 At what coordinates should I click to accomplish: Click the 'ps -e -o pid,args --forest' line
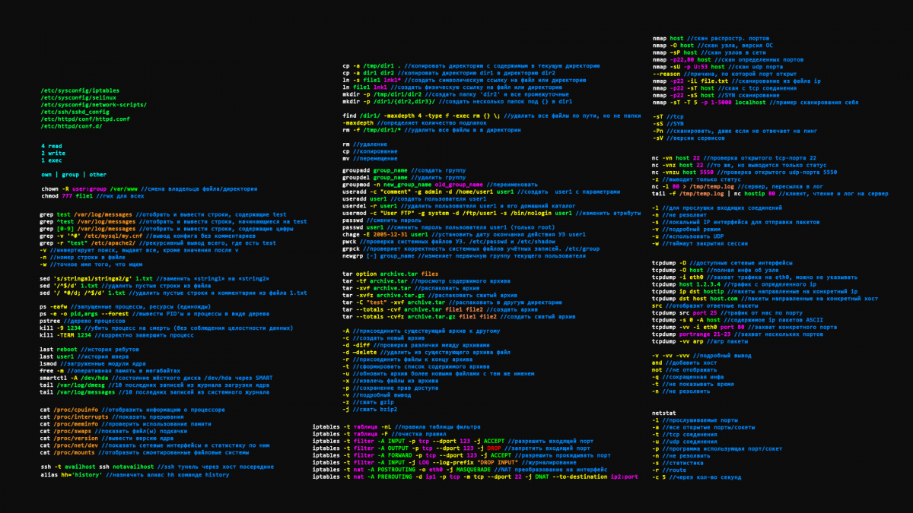click(x=153, y=313)
